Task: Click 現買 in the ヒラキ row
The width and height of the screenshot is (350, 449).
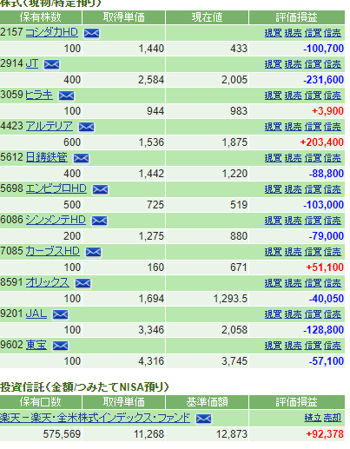Action: (273, 96)
